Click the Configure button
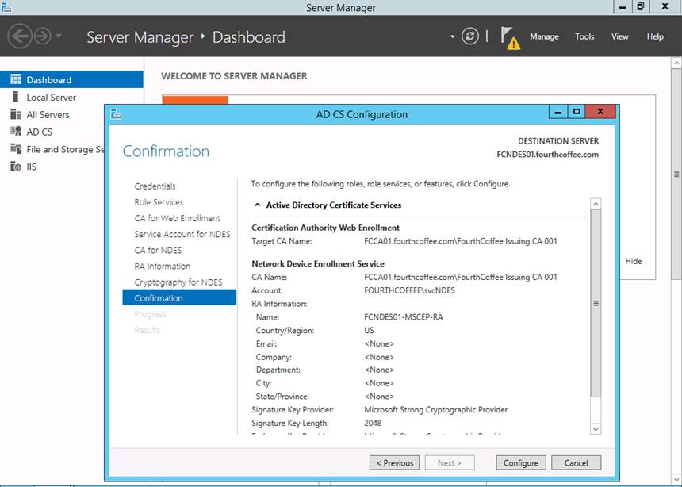 521,462
